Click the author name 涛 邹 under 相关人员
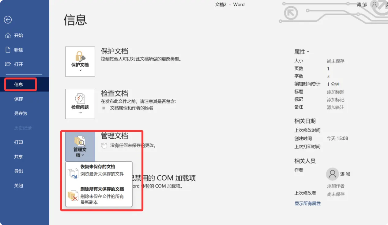The image size is (388, 225). [x=345, y=174]
